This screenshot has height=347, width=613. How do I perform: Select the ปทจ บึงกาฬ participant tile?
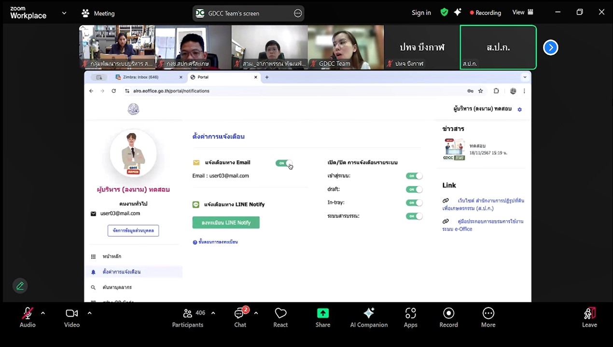[422, 47]
